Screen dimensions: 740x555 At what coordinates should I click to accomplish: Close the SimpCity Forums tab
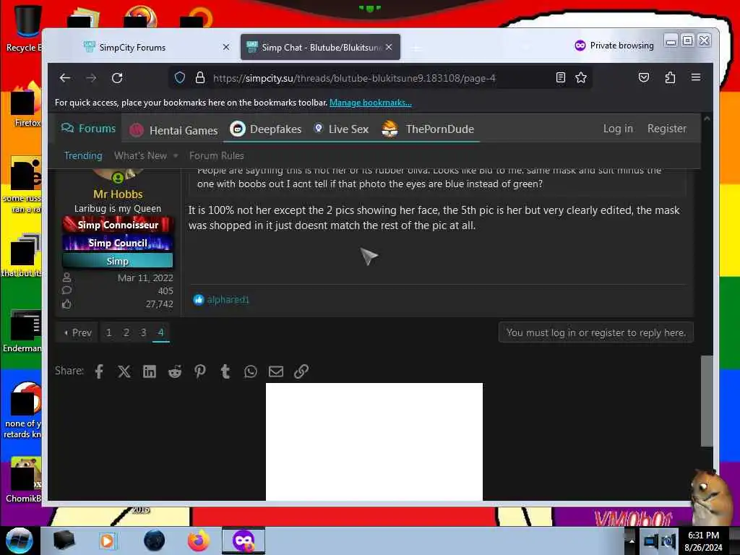226,47
